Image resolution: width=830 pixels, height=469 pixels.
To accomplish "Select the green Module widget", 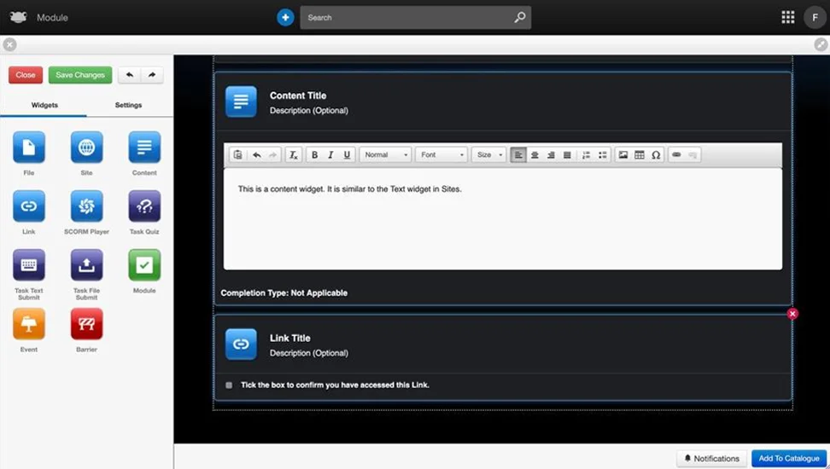I will click(x=144, y=265).
